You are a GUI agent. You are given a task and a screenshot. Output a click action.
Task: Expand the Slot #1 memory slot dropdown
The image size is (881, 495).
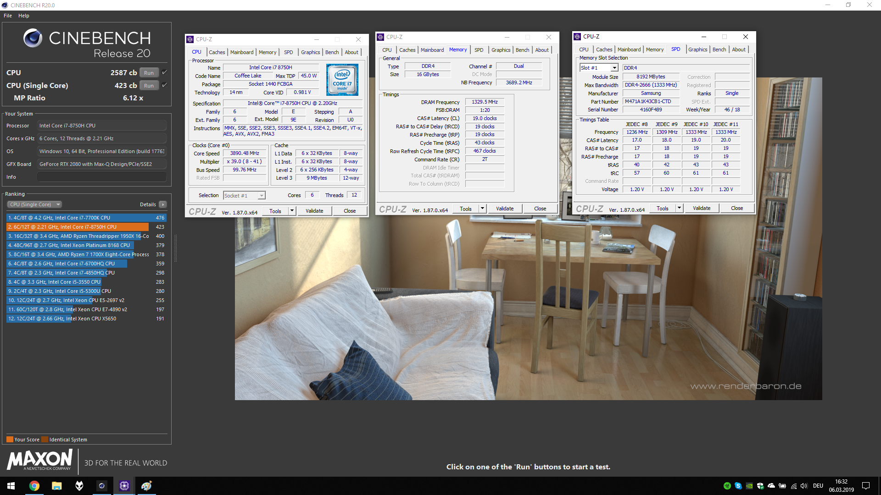[x=614, y=68]
